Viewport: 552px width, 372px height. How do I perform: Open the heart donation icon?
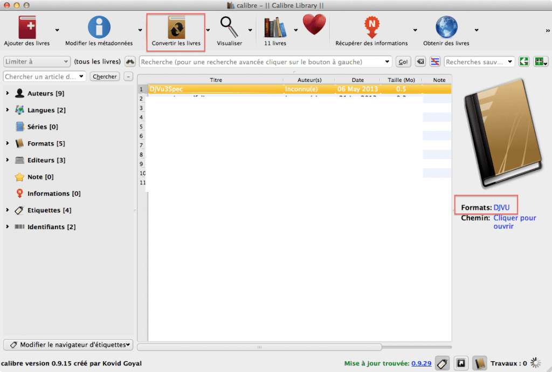(314, 25)
